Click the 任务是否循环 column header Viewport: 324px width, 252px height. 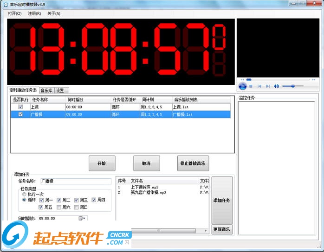pos(125,100)
